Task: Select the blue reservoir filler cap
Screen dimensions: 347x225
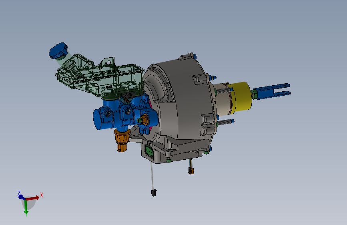Action: tap(58, 51)
